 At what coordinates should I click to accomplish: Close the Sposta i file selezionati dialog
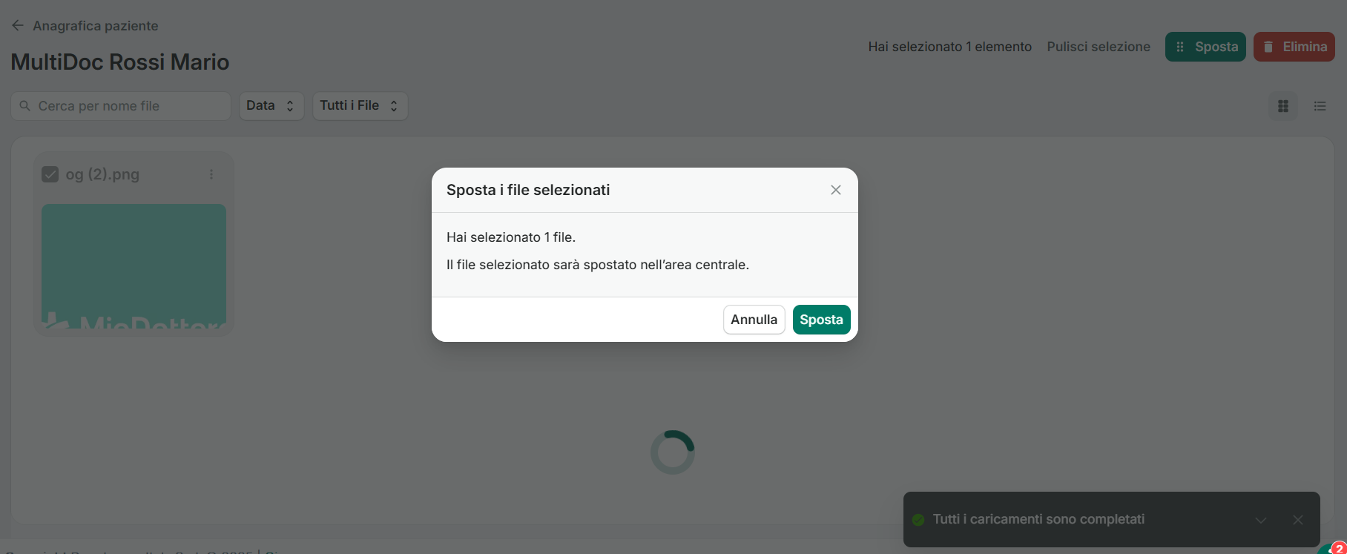pyautogui.click(x=836, y=190)
